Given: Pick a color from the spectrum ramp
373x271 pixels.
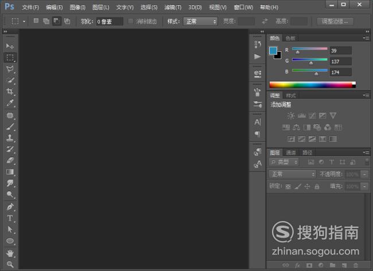Looking at the screenshot, I should pyautogui.click(x=312, y=85).
